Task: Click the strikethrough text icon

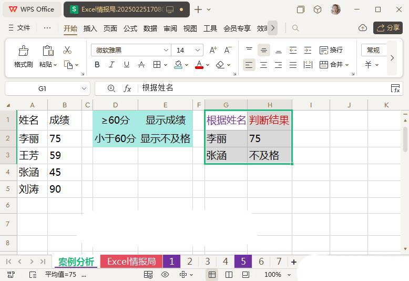Action: pos(141,65)
